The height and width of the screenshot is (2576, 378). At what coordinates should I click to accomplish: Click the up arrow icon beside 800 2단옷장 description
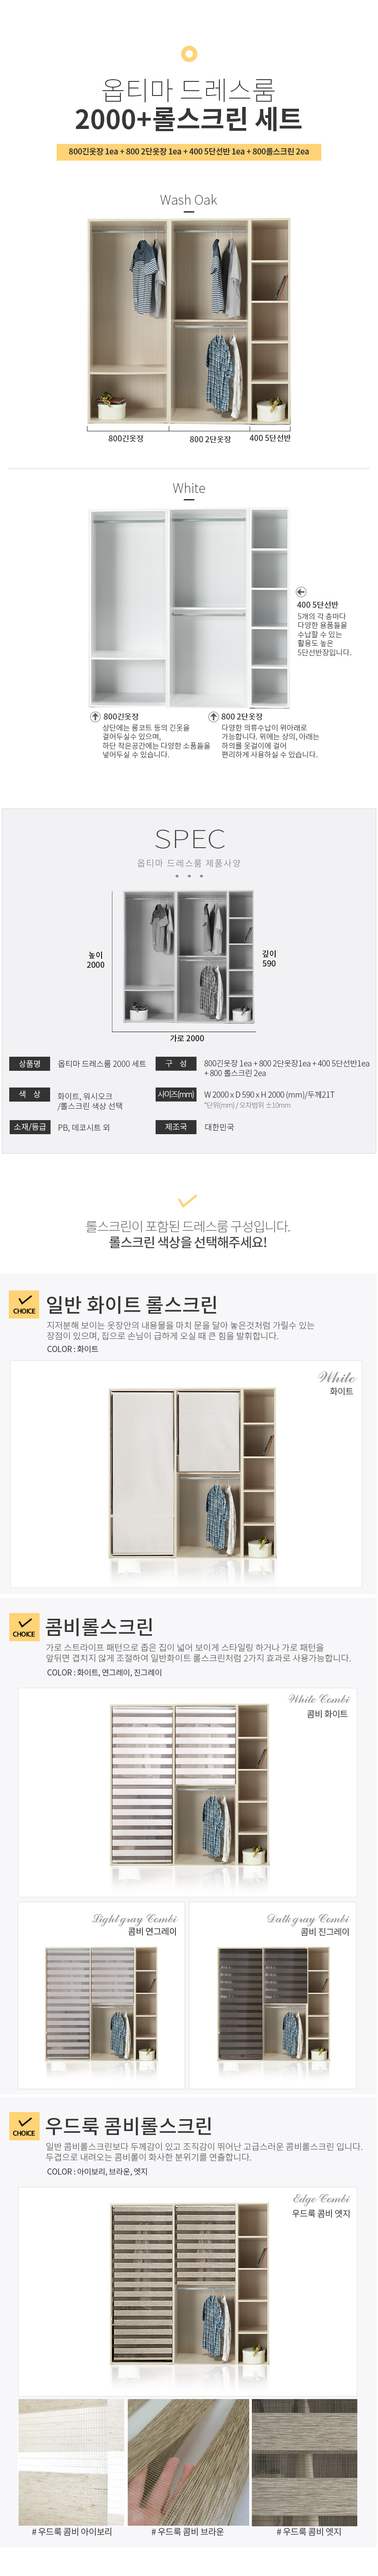213,717
